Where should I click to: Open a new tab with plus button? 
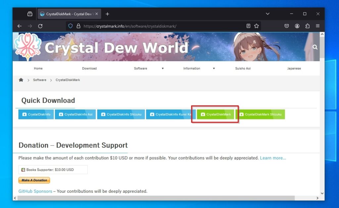(x=107, y=14)
